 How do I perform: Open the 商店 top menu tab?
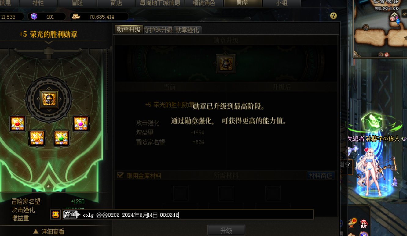pyautogui.click(x=116, y=3)
